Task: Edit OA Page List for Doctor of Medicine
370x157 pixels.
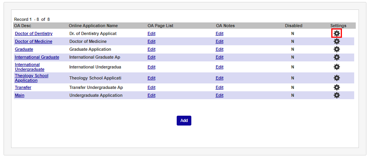Action: click(151, 42)
